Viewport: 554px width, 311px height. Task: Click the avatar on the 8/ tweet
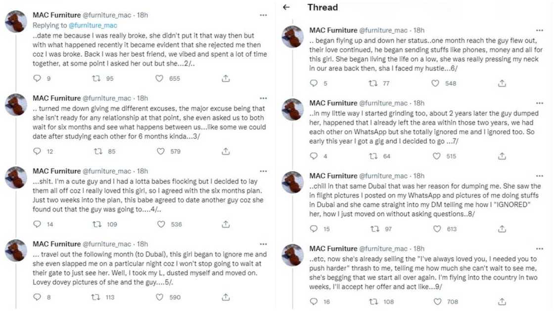[x=292, y=183]
